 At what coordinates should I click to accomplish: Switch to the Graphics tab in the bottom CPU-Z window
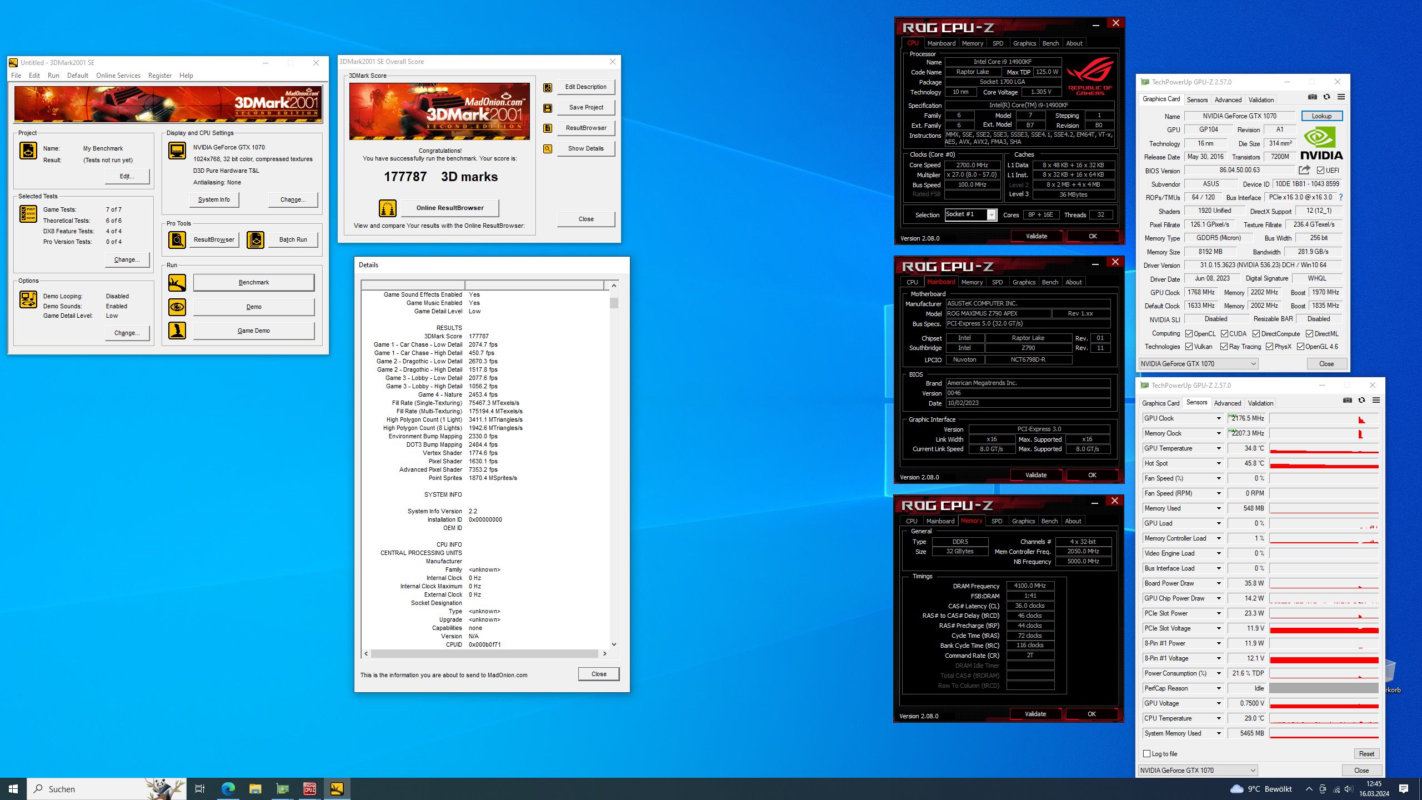(1023, 521)
